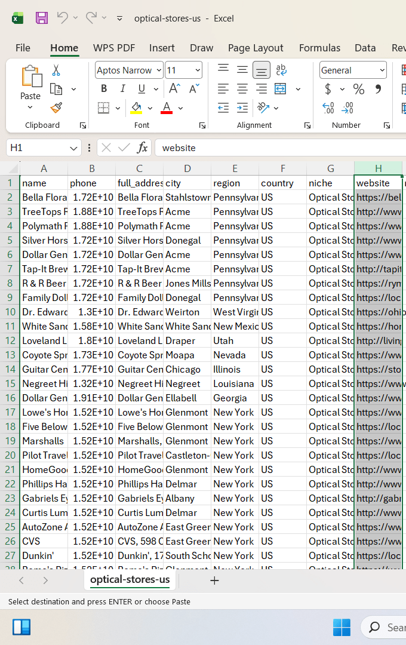Select Middle Align icon
Viewport: 406px width, 645px height.
coord(242,69)
